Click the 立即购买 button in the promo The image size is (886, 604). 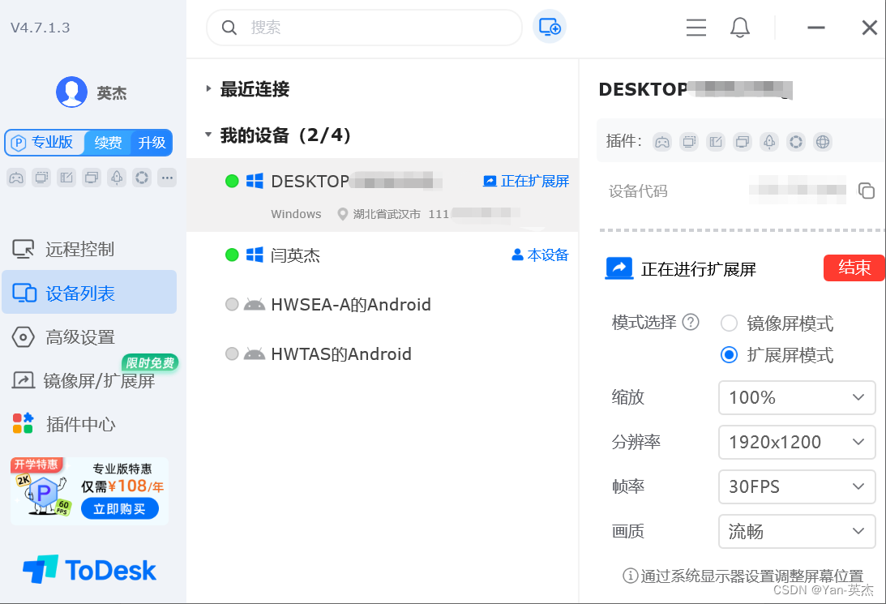pyautogui.click(x=119, y=508)
